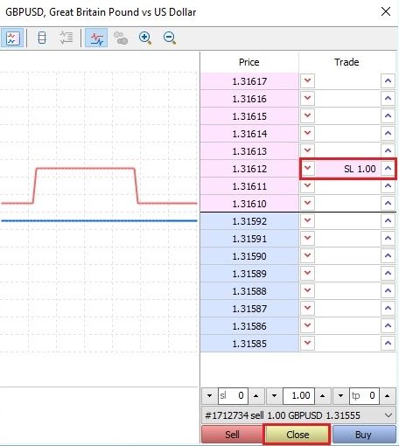This screenshot has height=446, width=399.
Task: Click blue up chevron at price 1.31613
Action: click(x=388, y=150)
